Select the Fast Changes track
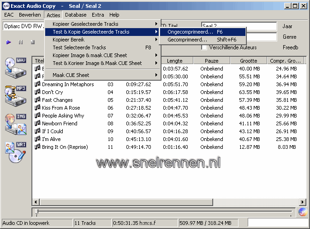The image size is (310, 229). tap(57, 100)
